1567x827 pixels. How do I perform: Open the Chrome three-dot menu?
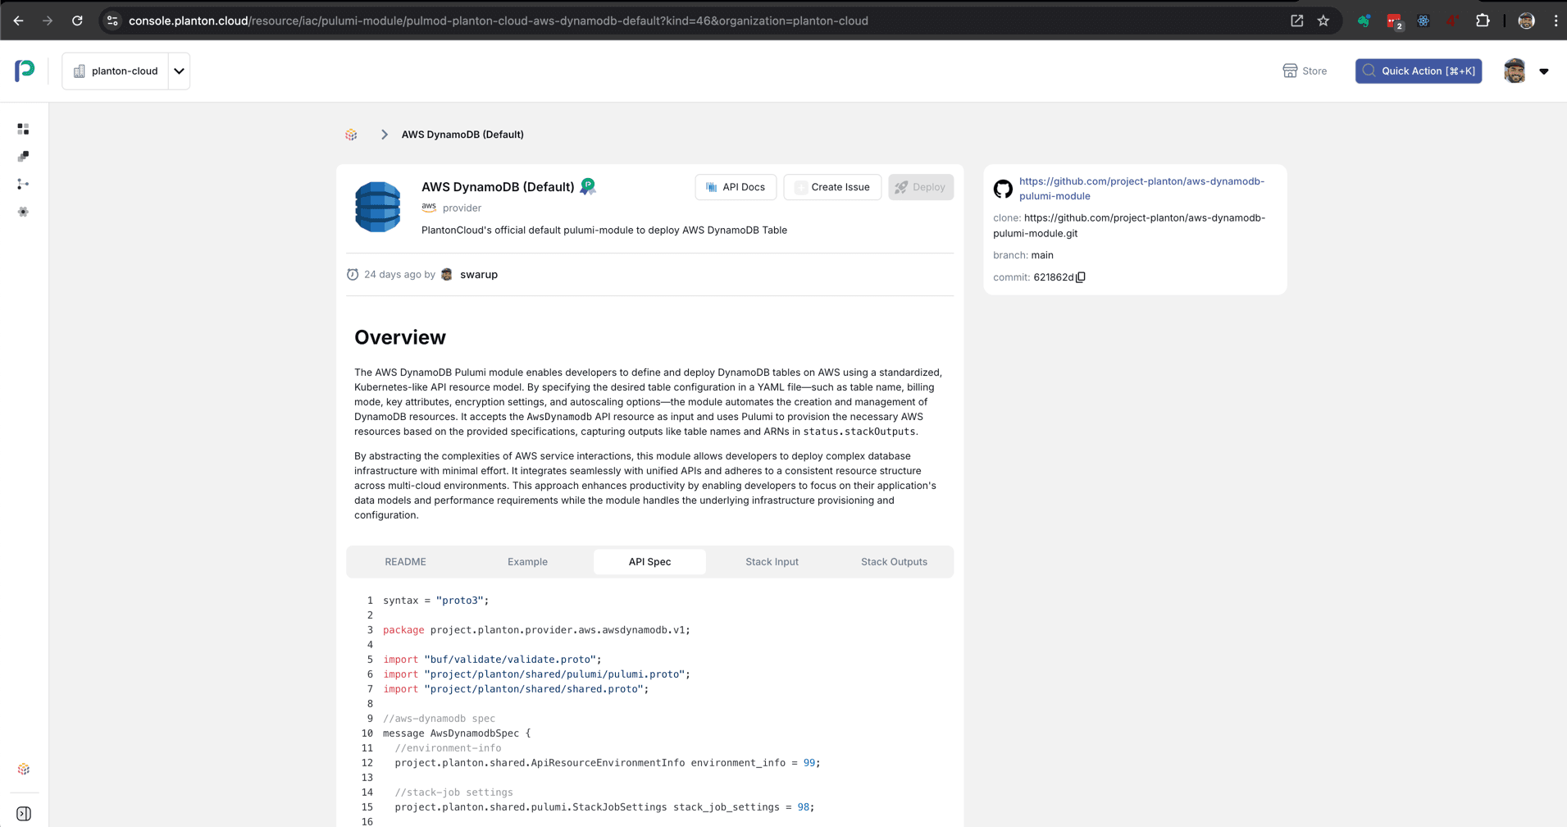coord(1556,21)
